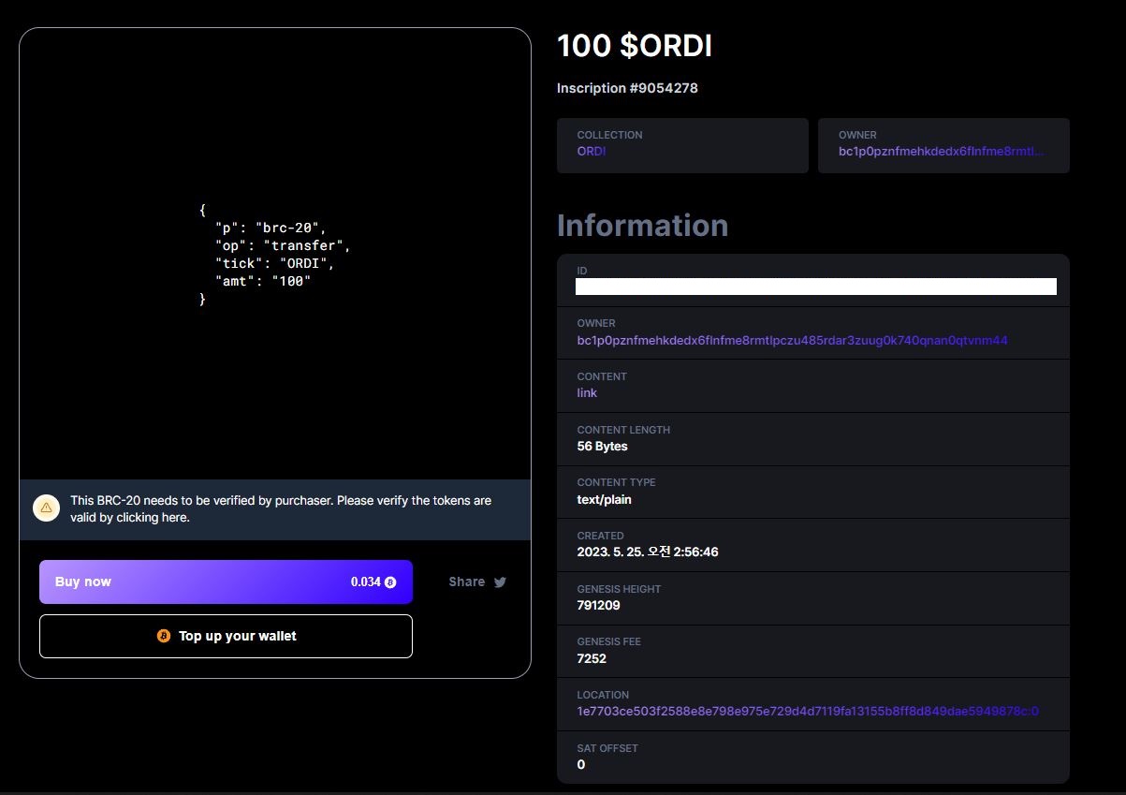Click the 'COLLECTION' label in top card
This screenshot has width=1126, height=795.
[609, 135]
